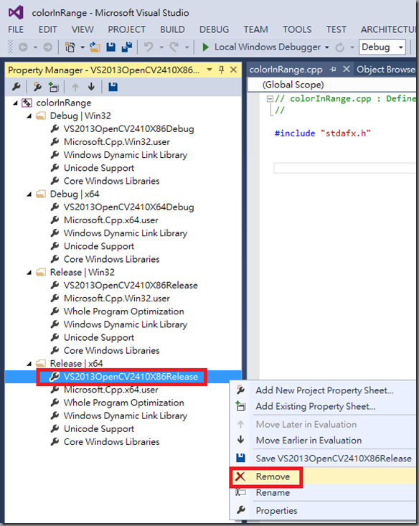Viewport: 419px width, 526px height.
Task: Collapse the Release | x64 node
Action: [x=29, y=364]
